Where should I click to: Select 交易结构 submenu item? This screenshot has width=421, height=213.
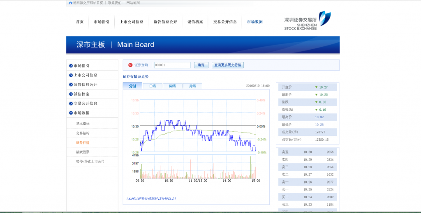[83, 133]
